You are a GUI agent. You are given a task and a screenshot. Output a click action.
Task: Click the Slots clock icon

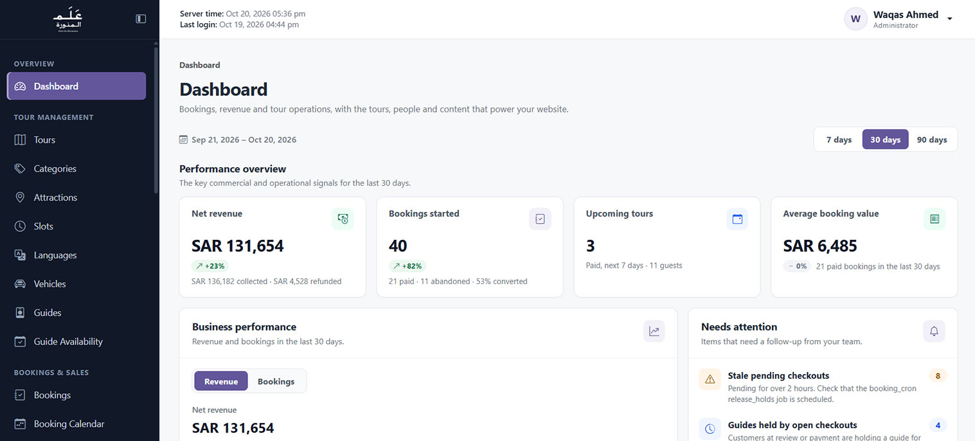click(x=20, y=226)
